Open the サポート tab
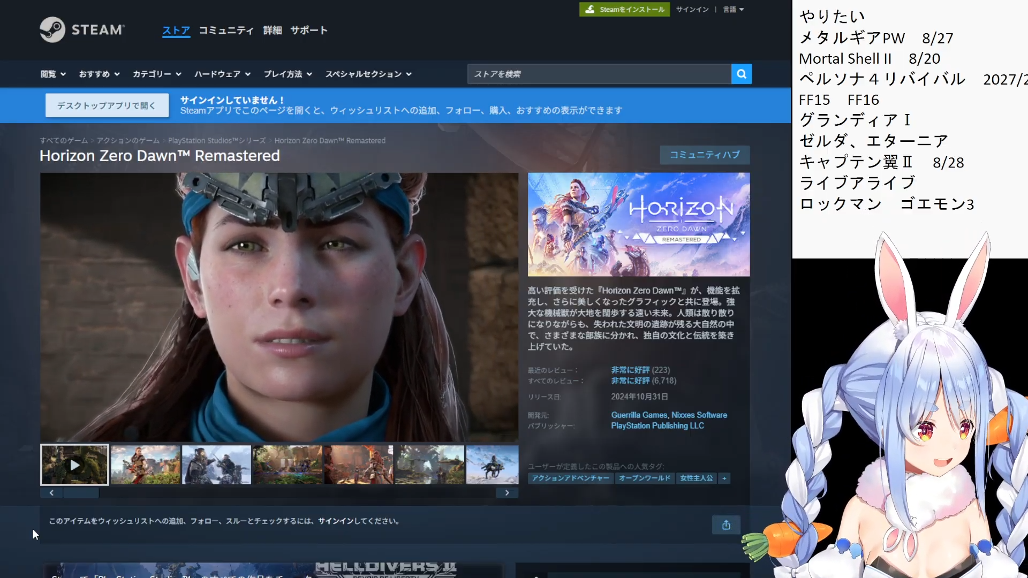This screenshot has width=1028, height=578. [x=309, y=31]
